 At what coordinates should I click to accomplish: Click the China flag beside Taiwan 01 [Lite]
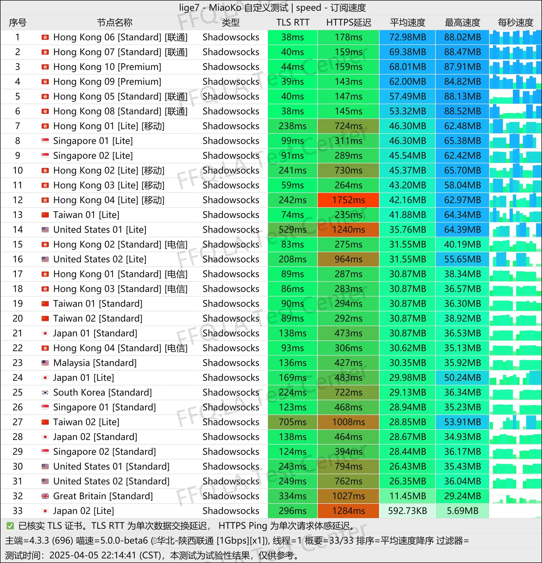tap(45, 215)
